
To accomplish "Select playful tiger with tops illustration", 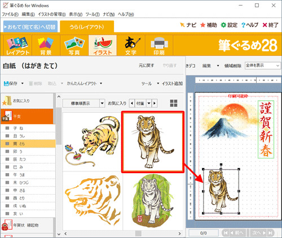I will point(92,142).
